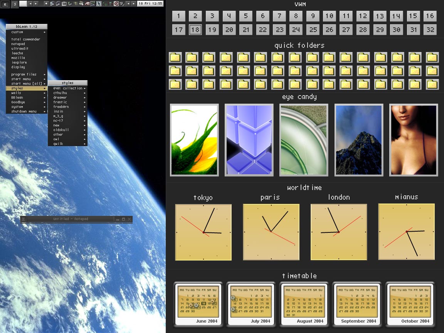
Task: Expand the shutdown menu submenu
Action: tap(27, 111)
